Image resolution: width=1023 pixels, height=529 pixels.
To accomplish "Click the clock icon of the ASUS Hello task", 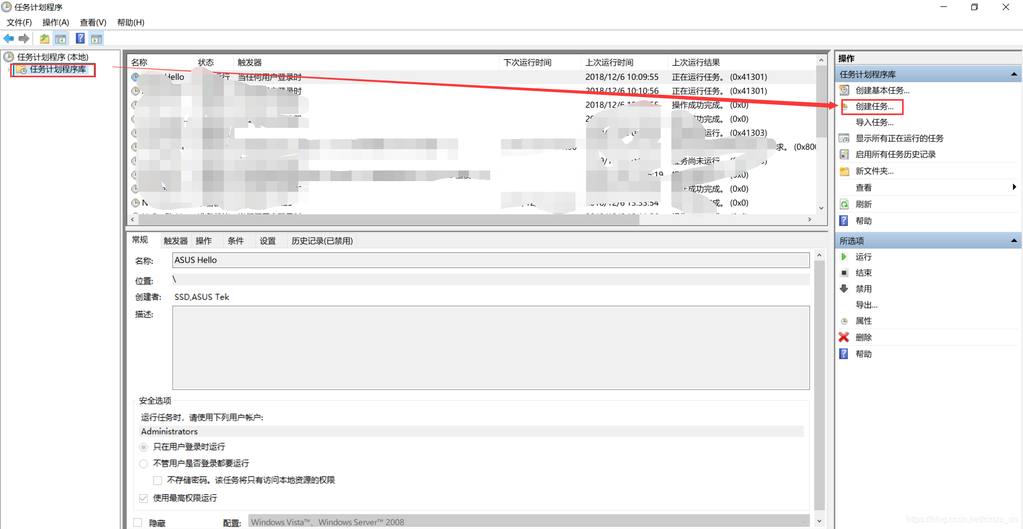I will 135,77.
